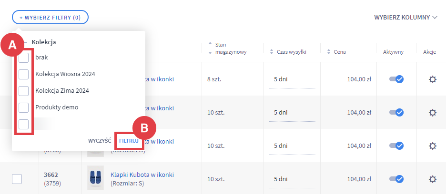Open Klapki Kubota w ikonki Rozmiar S link

click(142, 175)
